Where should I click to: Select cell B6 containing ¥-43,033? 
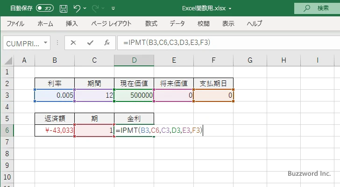pyautogui.click(x=54, y=130)
